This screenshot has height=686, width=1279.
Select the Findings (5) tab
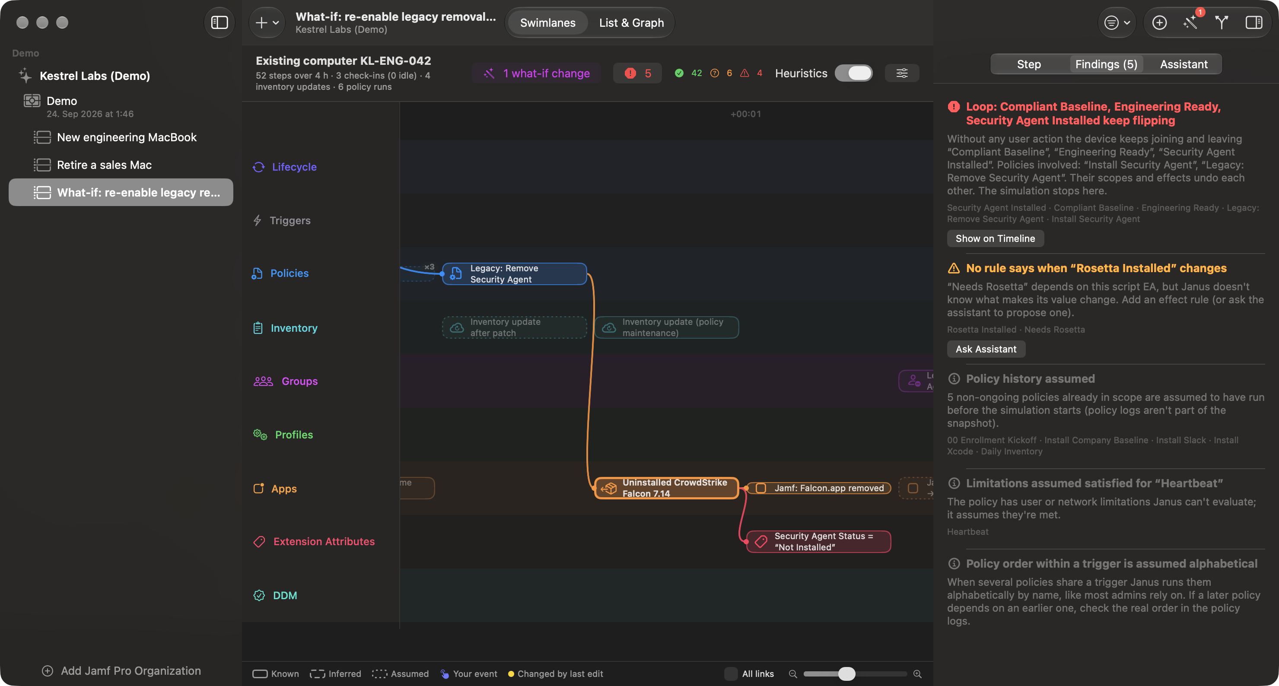[1106, 64]
